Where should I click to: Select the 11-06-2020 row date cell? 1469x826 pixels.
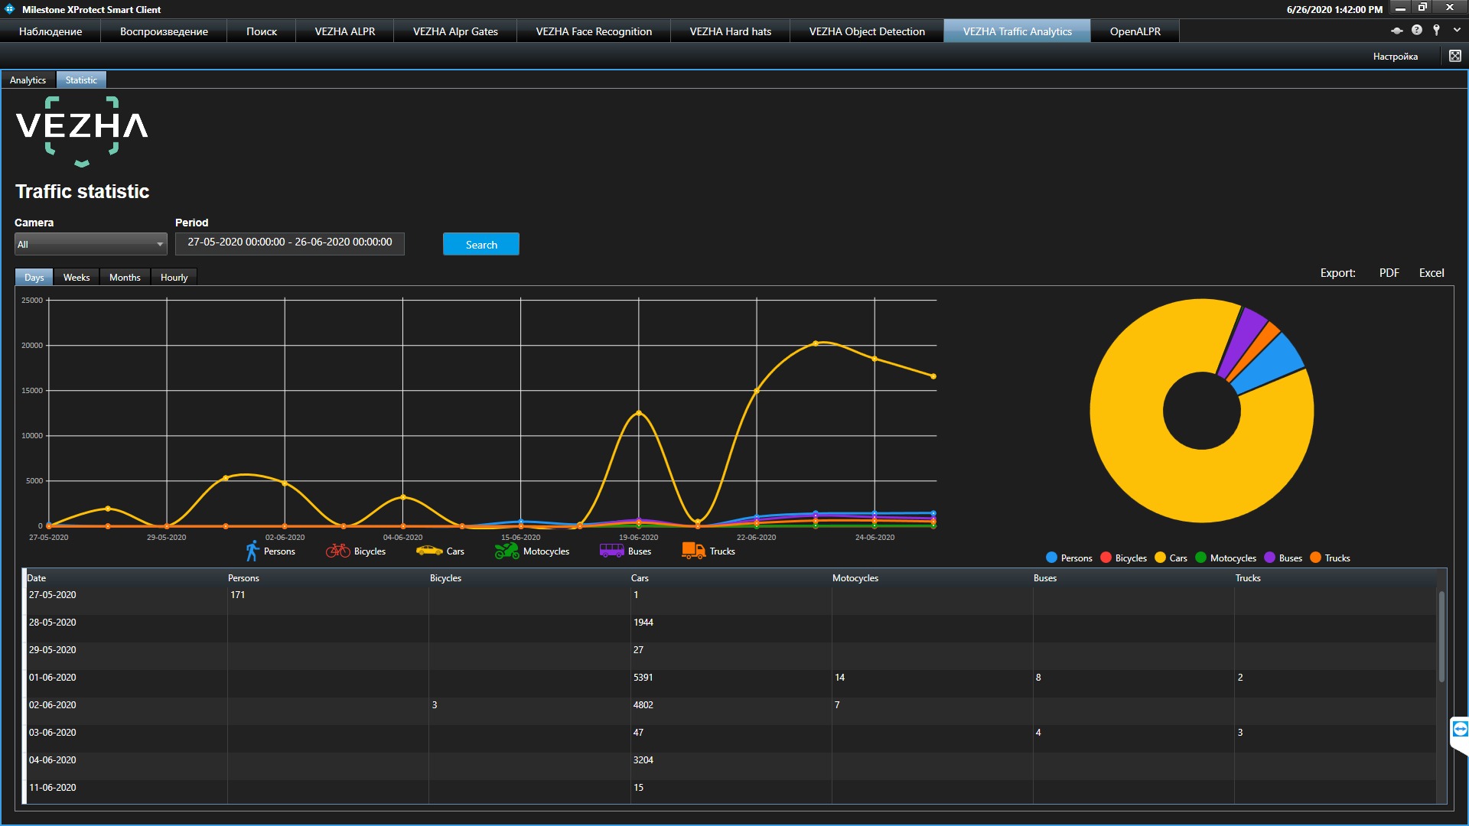pos(52,788)
